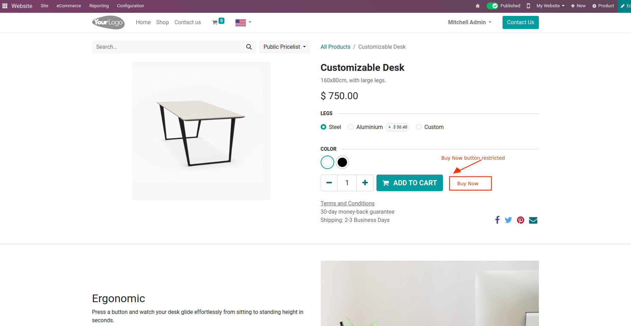This screenshot has height=326, width=631.
Task: Choose the black color swatch
Action: 342,162
